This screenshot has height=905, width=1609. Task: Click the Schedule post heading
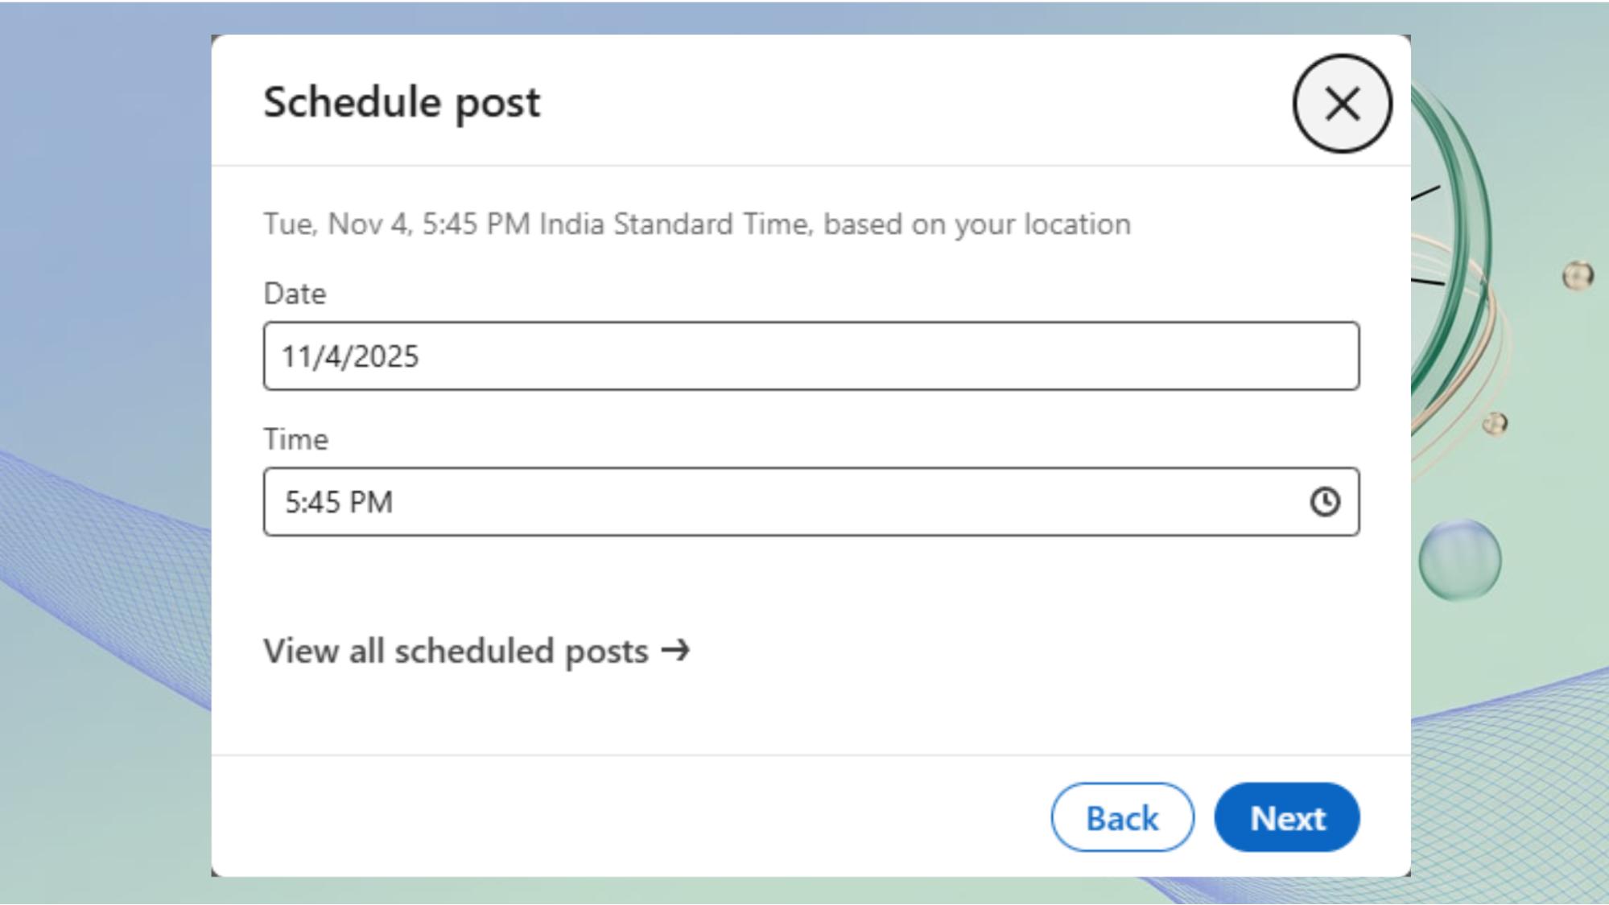401,101
